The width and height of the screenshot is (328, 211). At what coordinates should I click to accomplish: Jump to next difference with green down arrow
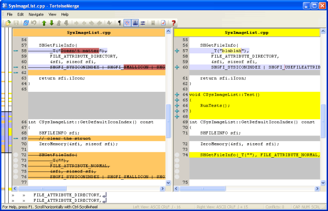[52, 23]
